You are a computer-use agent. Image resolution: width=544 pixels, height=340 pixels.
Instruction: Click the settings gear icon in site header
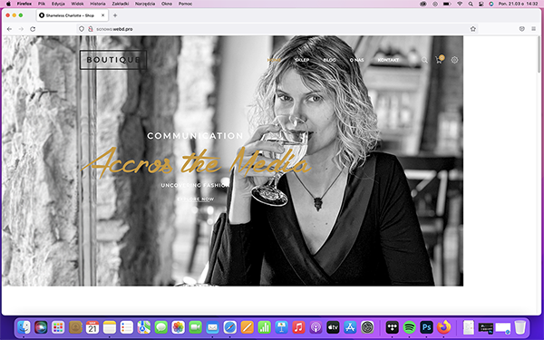(454, 60)
